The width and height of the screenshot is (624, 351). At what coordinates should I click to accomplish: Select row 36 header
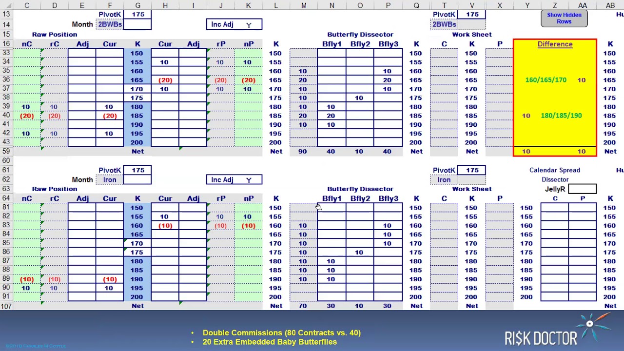pyautogui.click(x=6, y=80)
